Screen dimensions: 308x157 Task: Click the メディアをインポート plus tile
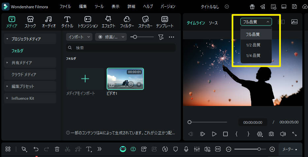[x=85, y=79]
